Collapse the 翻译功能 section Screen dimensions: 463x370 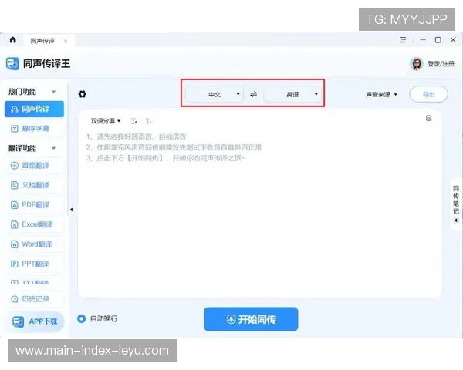click(x=54, y=148)
